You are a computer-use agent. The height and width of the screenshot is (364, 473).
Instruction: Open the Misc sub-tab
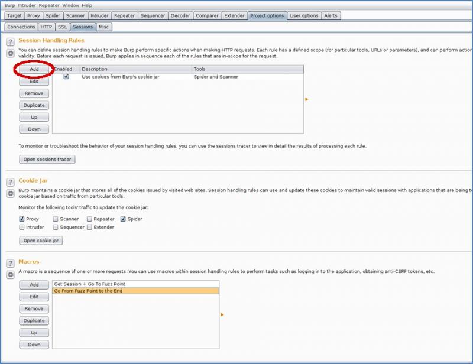(x=103, y=27)
